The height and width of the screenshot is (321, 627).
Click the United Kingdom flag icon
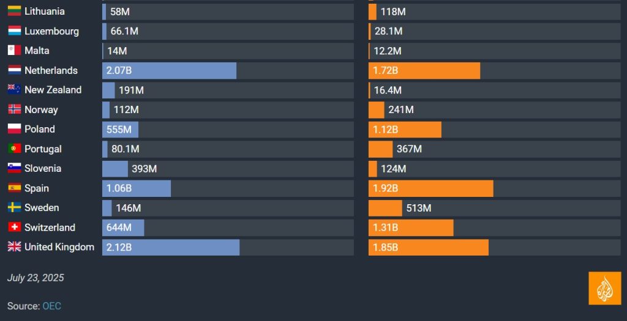pos(14,247)
